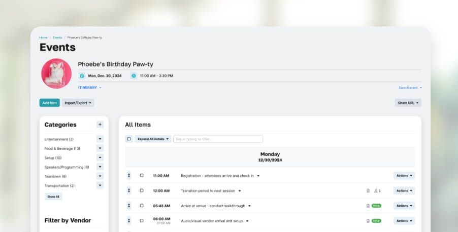Viewport: 458px width, 232px height.
Task: Open the Speakers/Programming (8) category dropdown
Action: 100,167
